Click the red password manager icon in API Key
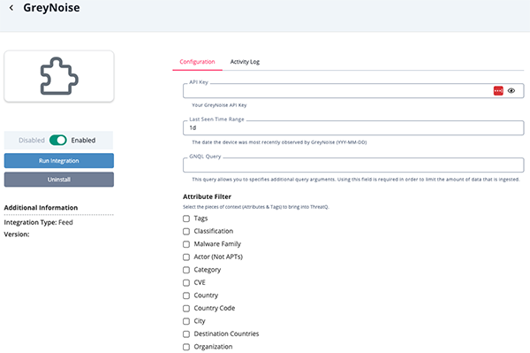 click(x=498, y=91)
